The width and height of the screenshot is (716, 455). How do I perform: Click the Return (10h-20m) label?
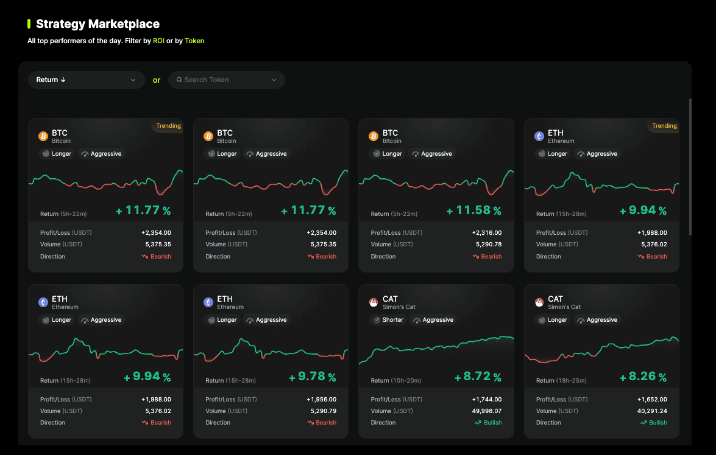[x=396, y=380]
